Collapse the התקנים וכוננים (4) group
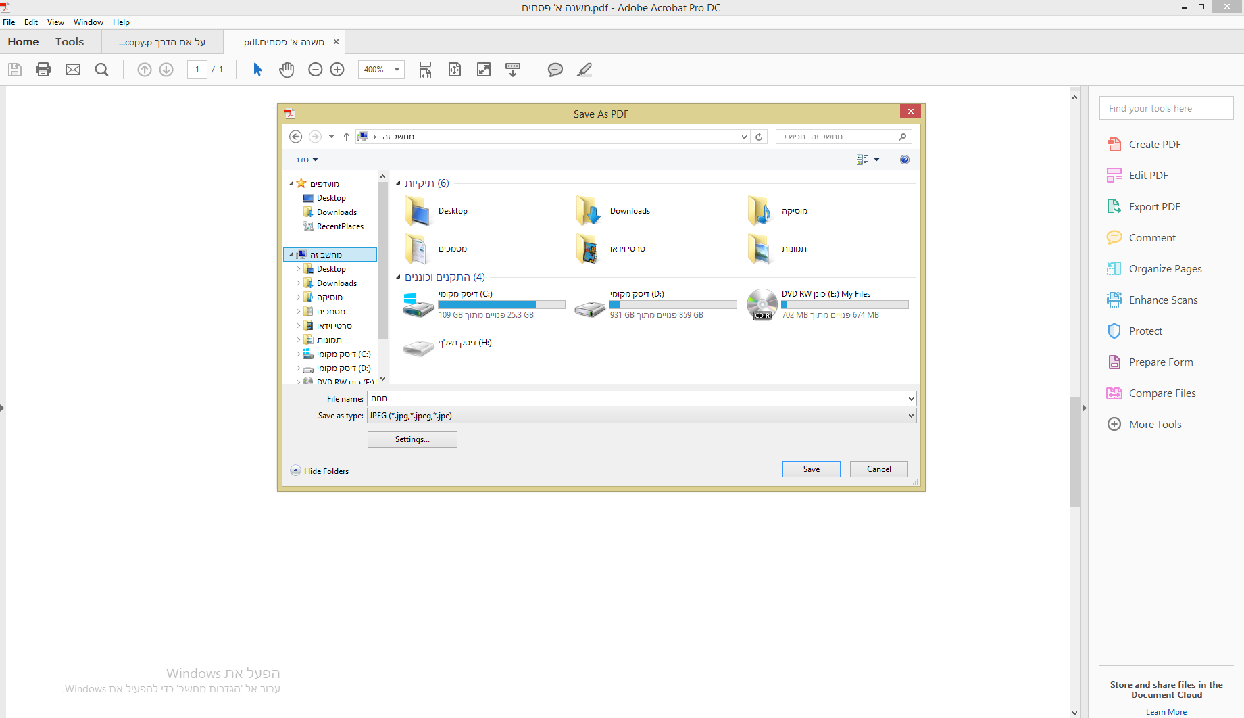Viewport: 1244px width, 718px height. (x=398, y=277)
